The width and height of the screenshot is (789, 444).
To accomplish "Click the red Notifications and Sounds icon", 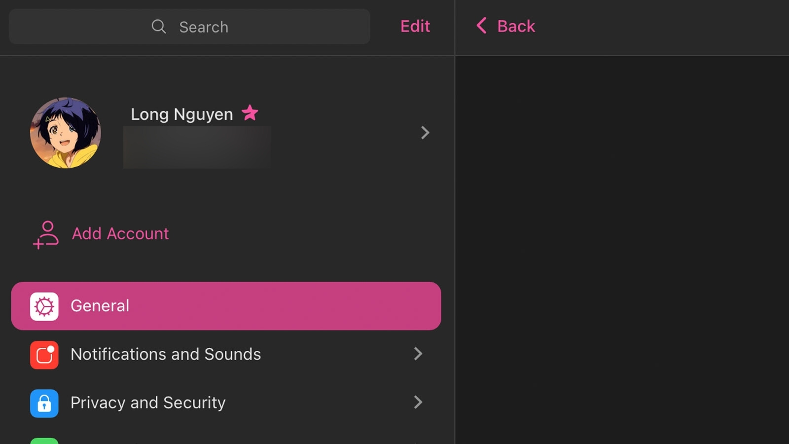I will click(44, 355).
